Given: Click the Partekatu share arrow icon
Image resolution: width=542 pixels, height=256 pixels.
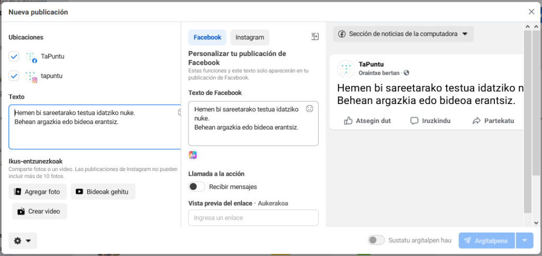Looking at the screenshot, I should point(477,120).
